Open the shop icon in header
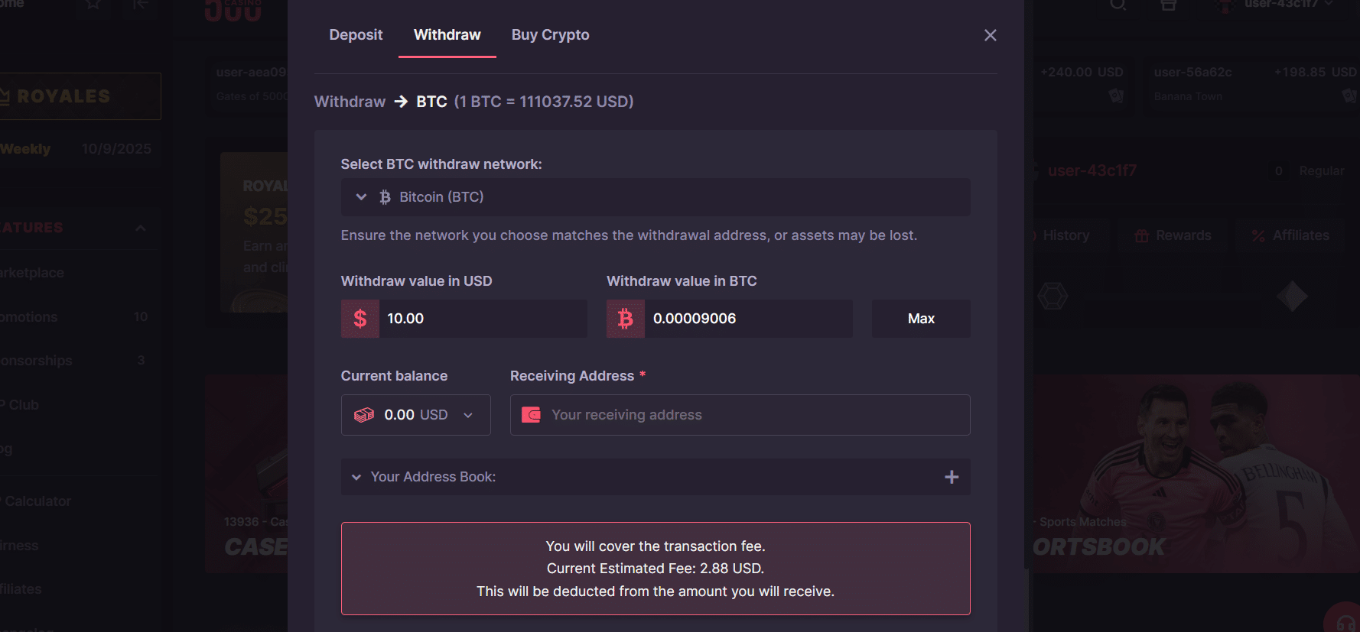Screen dimensions: 1360x632 (1168, 5)
